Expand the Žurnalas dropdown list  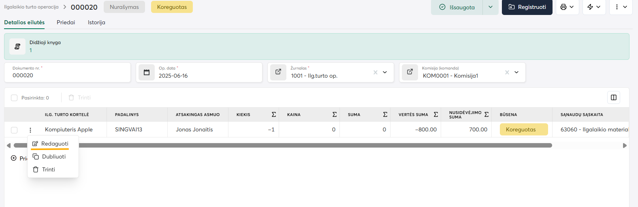point(385,72)
